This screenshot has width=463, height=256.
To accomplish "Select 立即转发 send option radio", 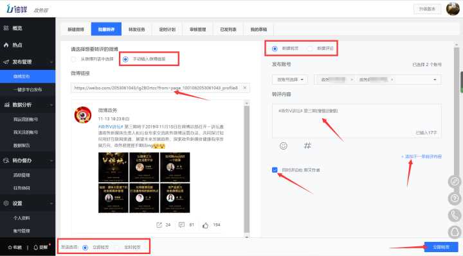I will tap(85, 248).
